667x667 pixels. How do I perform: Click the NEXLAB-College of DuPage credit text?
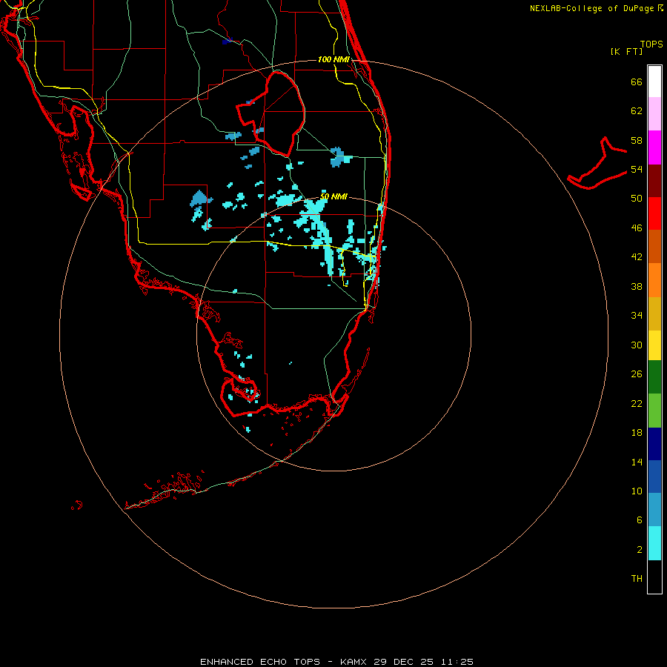point(596,8)
